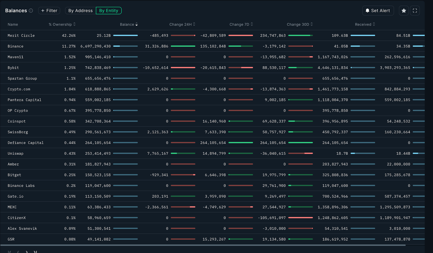Viewport: 433px width, 253px height.
Task: Click Pantera Capital's 0.94% ownership value
Action: tap(70, 100)
